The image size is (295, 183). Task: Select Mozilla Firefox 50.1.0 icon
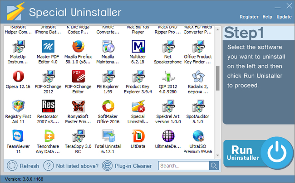78,46
